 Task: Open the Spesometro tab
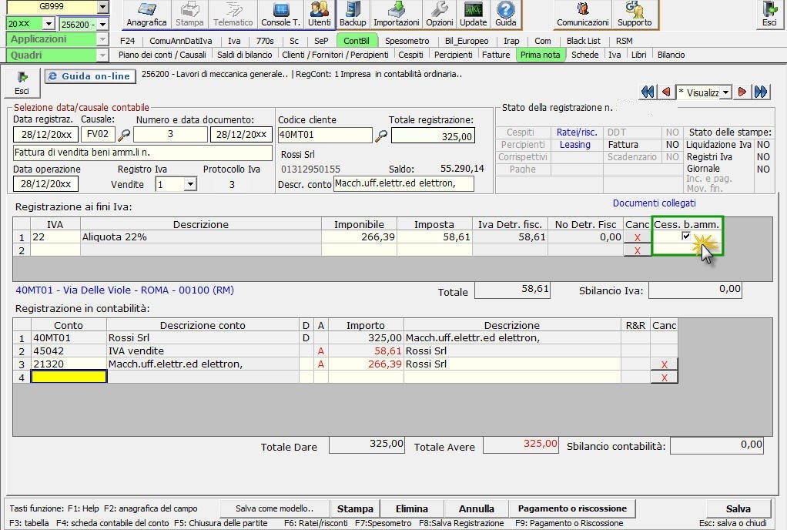407,41
